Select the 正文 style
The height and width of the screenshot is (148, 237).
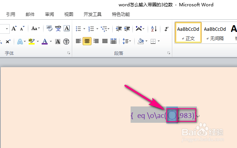point(188,33)
